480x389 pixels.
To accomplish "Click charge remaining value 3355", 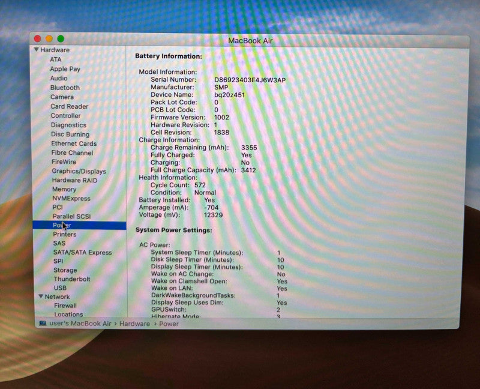I will click(249, 148).
